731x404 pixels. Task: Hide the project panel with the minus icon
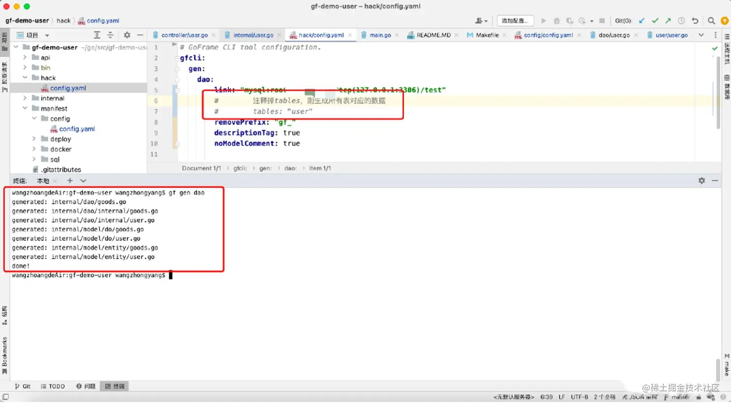click(140, 35)
